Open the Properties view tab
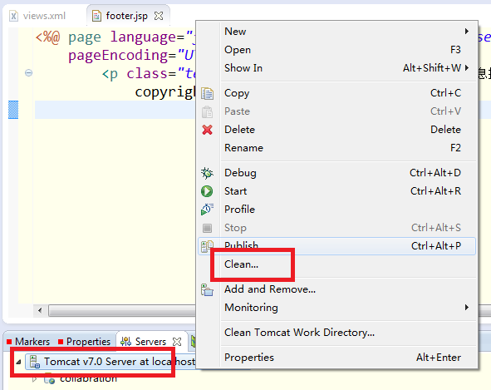This screenshot has height=390, width=491. click(85, 342)
